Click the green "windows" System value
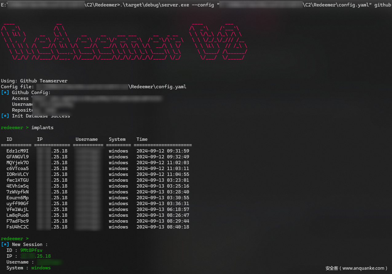The height and width of the screenshot is (274, 392). [41, 268]
